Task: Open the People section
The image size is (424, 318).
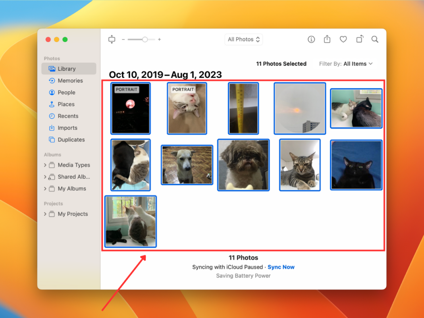Action: point(67,92)
